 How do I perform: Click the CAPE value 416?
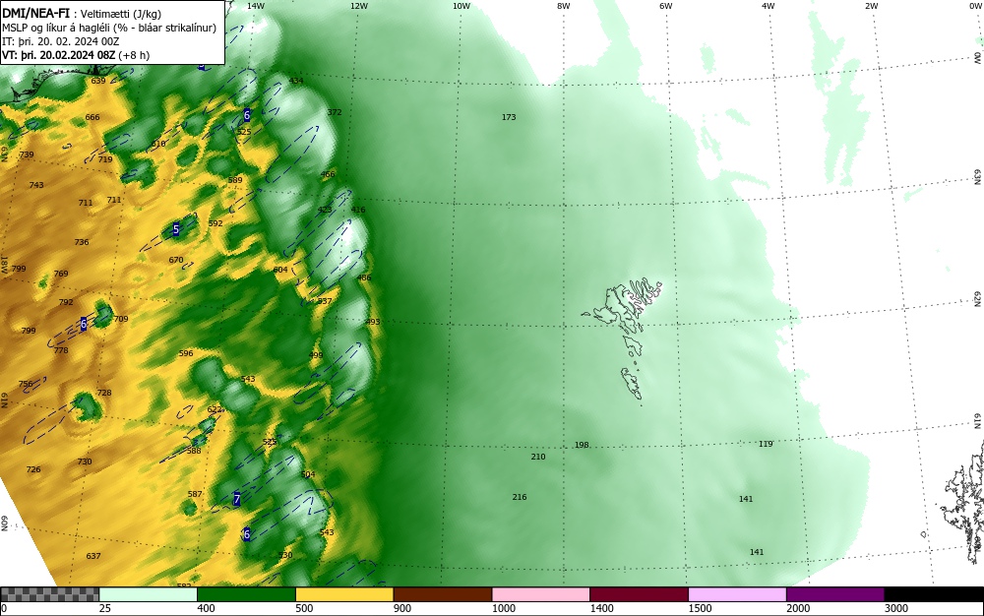click(358, 211)
